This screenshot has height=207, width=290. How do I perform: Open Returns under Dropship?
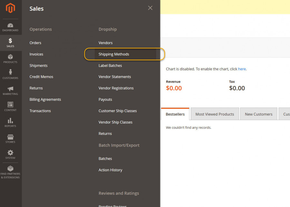click(105, 134)
